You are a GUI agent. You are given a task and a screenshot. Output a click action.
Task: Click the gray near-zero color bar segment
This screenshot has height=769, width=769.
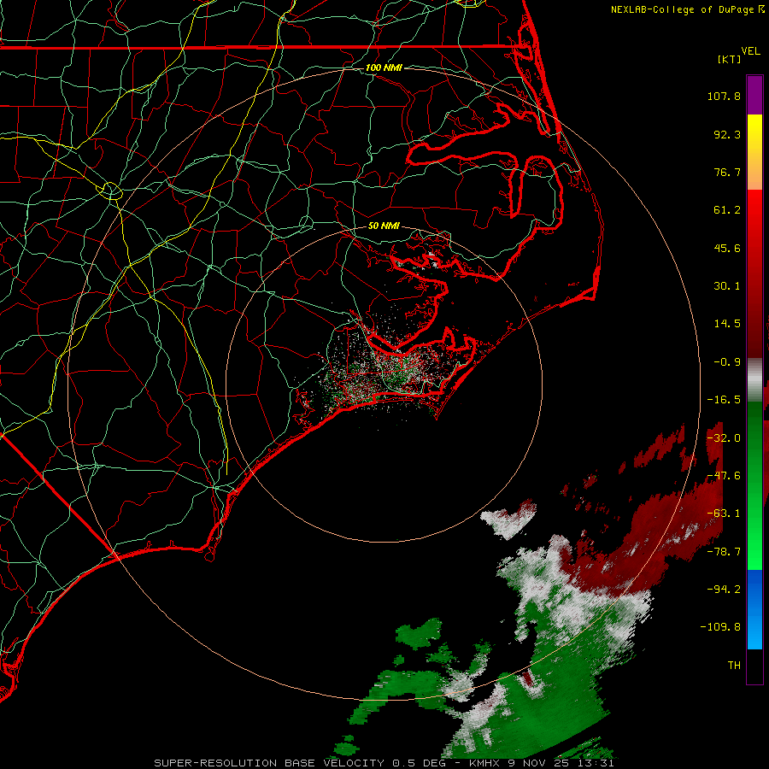[754, 380]
